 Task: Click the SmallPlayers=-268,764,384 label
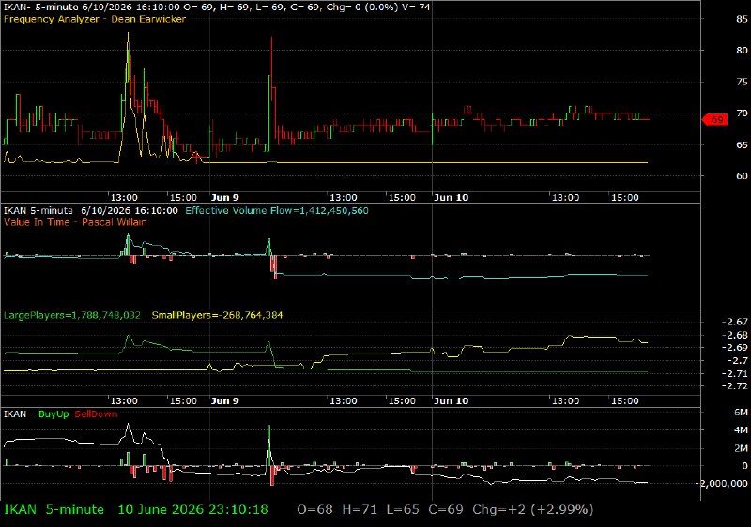(x=217, y=315)
